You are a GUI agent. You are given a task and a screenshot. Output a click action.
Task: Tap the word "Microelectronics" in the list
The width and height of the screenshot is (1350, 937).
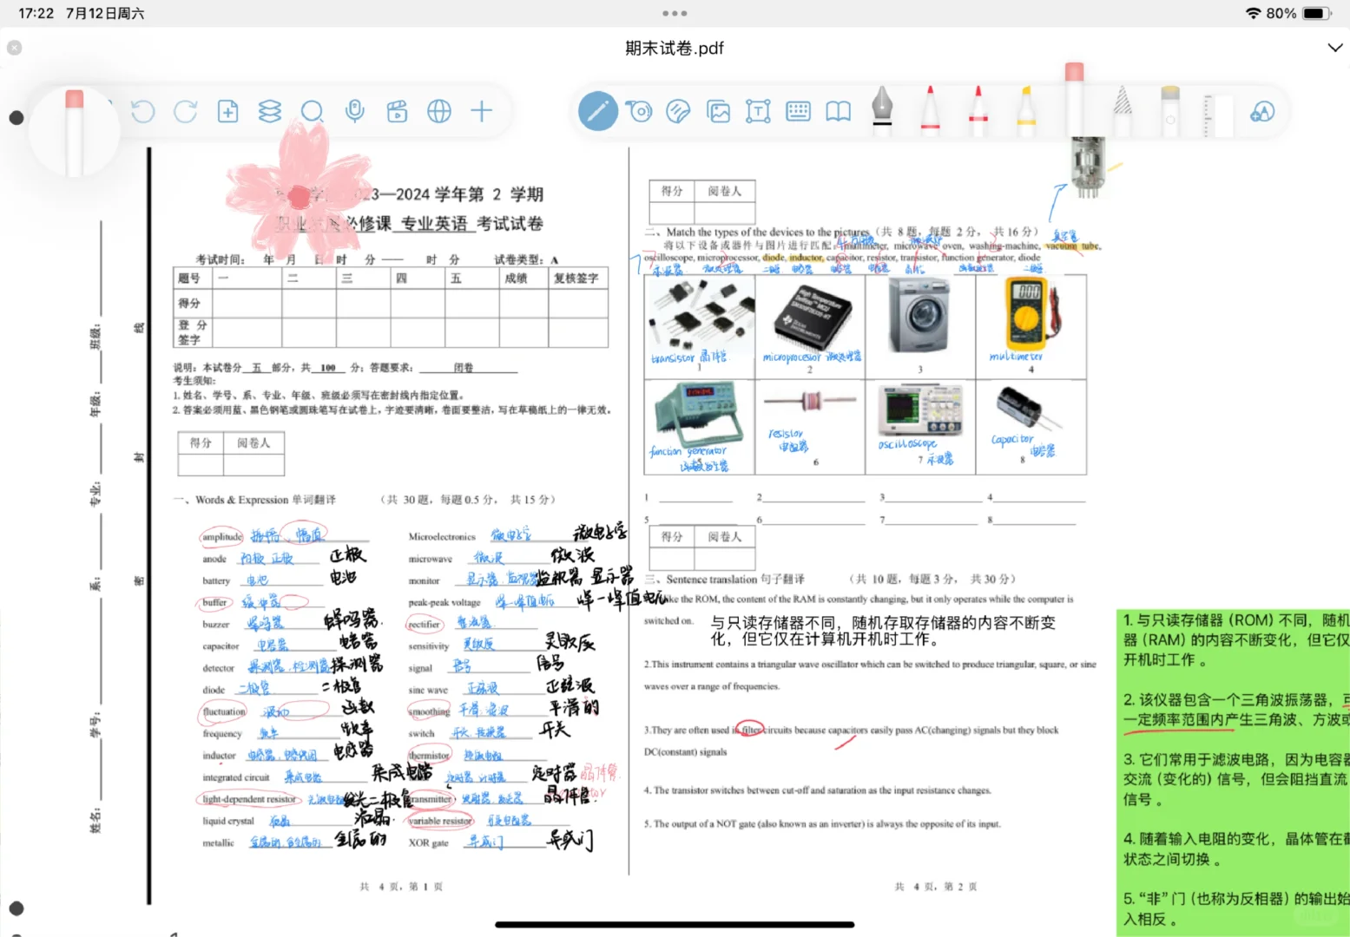(442, 537)
